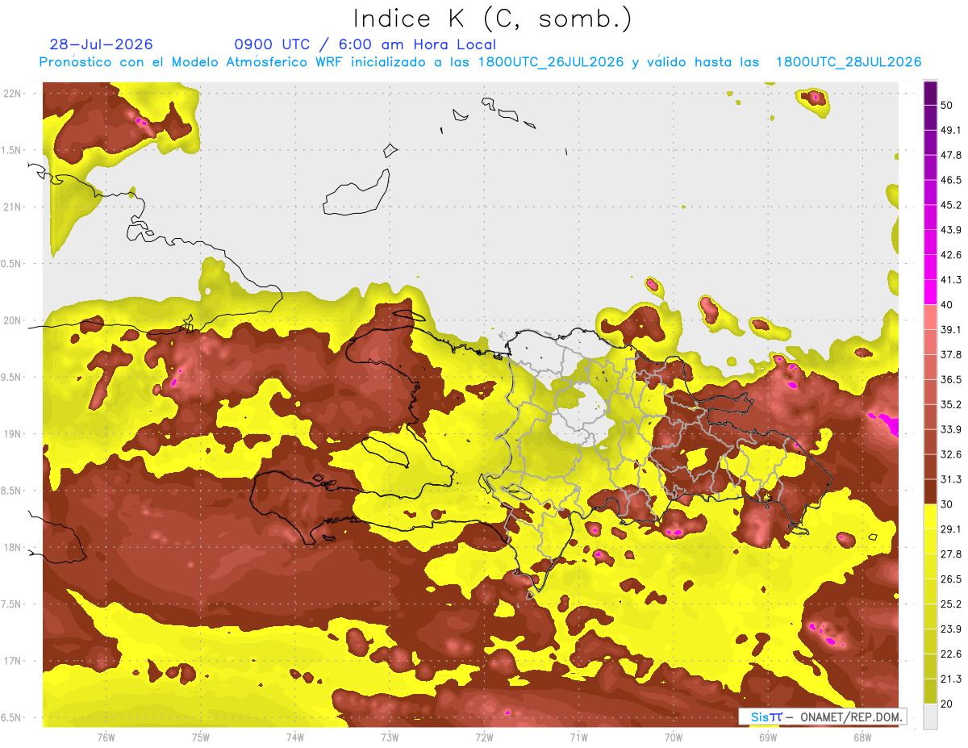Click the legend value "32.6"

click(x=952, y=454)
